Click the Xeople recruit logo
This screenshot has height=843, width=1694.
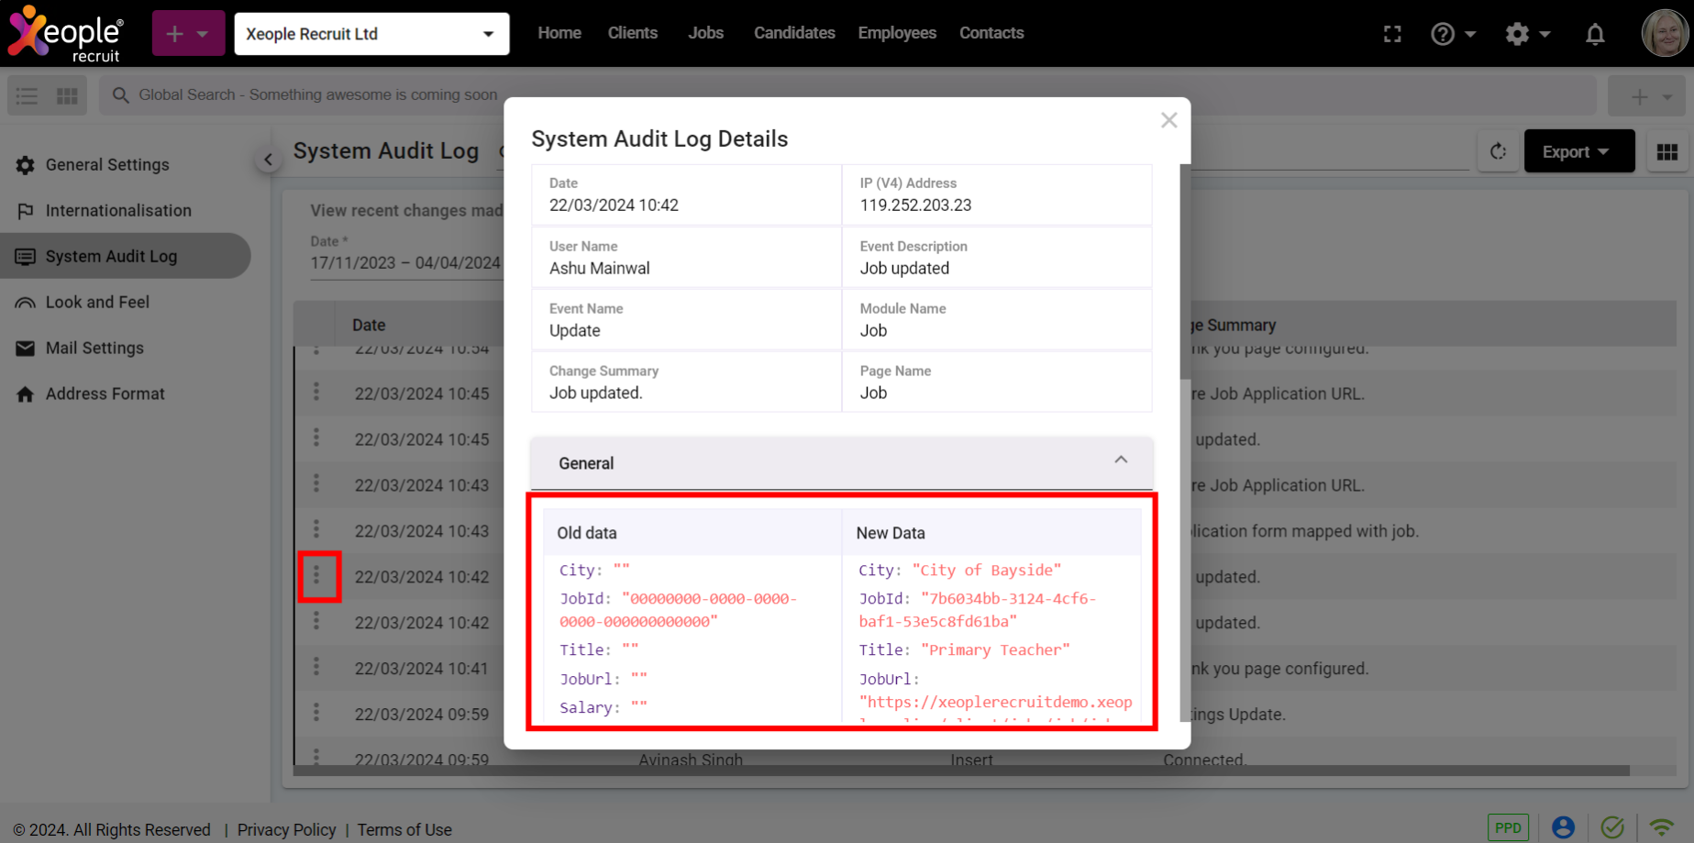66,34
